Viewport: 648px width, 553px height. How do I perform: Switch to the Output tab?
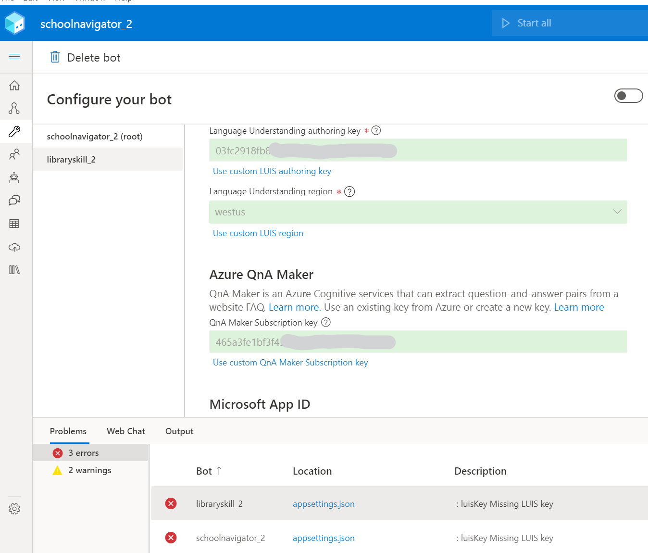click(179, 431)
